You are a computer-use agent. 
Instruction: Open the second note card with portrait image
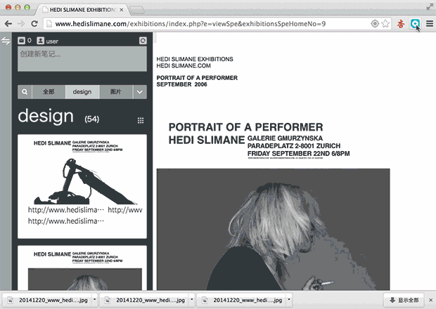click(82, 268)
